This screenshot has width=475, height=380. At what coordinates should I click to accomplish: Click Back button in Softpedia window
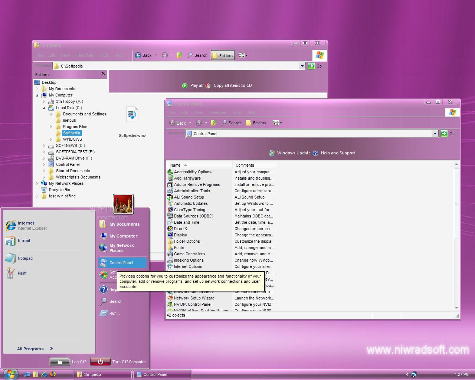tap(143, 55)
